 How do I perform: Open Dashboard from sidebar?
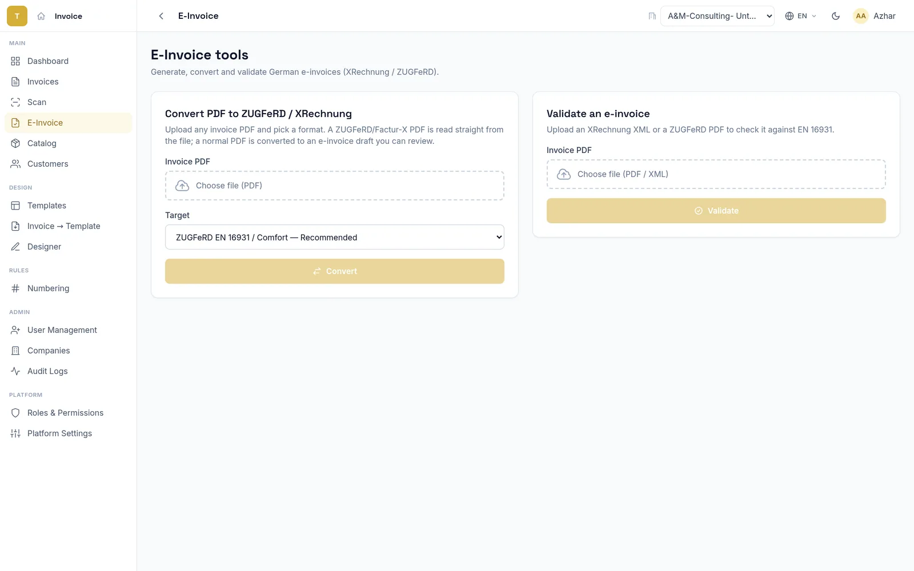[x=69, y=61]
